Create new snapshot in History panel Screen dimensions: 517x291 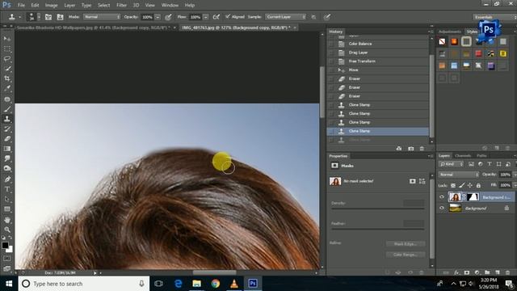(x=410, y=149)
